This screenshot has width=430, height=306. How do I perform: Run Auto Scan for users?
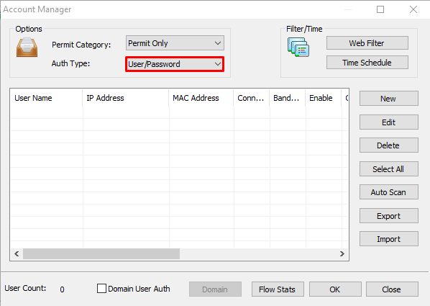coord(388,192)
